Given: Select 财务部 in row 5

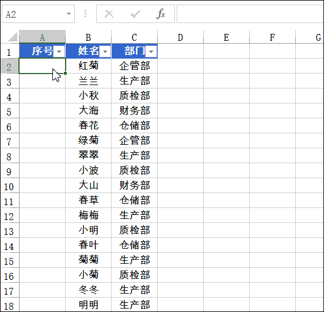Looking at the screenshot, I should (x=135, y=111).
